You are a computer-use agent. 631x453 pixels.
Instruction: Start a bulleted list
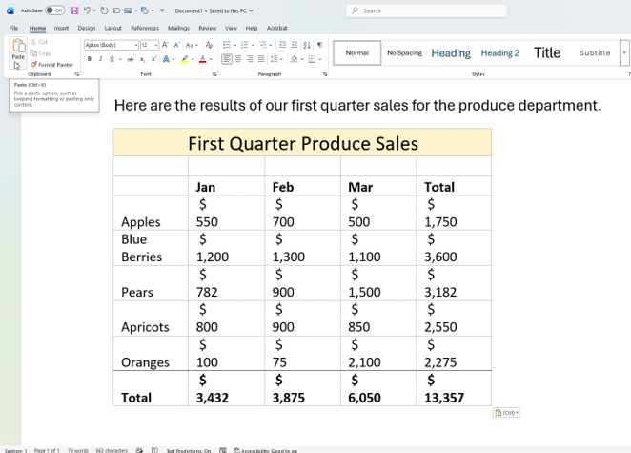click(227, 45)
